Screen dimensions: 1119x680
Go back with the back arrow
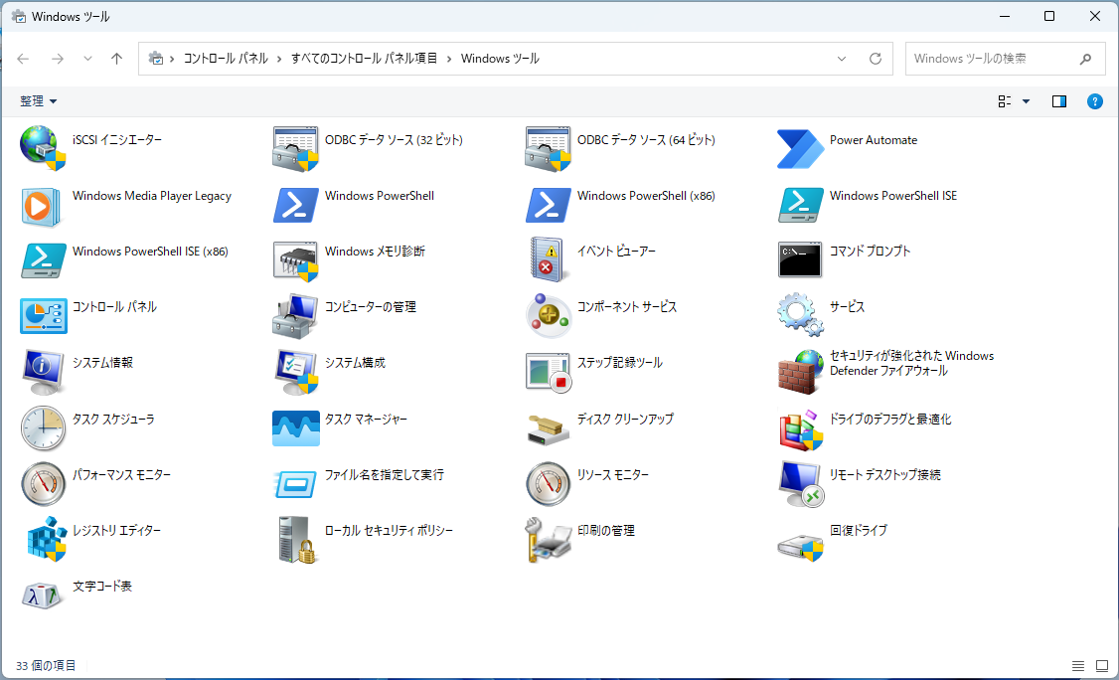pos(23,59)
